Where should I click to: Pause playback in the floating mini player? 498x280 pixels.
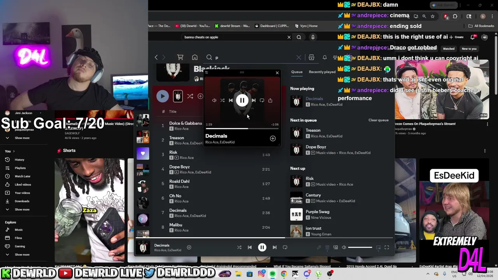click(242, 100)
